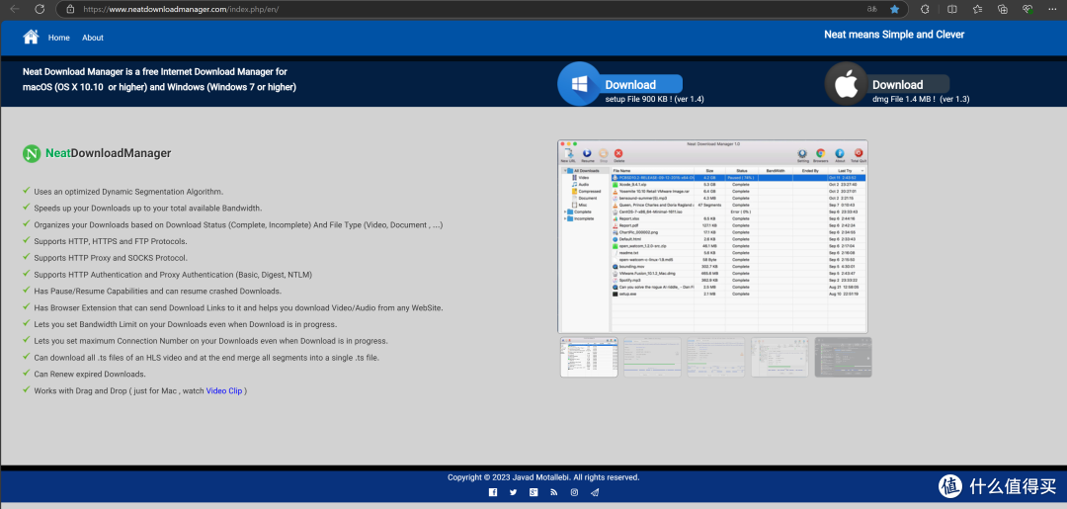
Task: Open the browser essentials heart icon
Action: pyautogui.click(x=1027, y=10)
